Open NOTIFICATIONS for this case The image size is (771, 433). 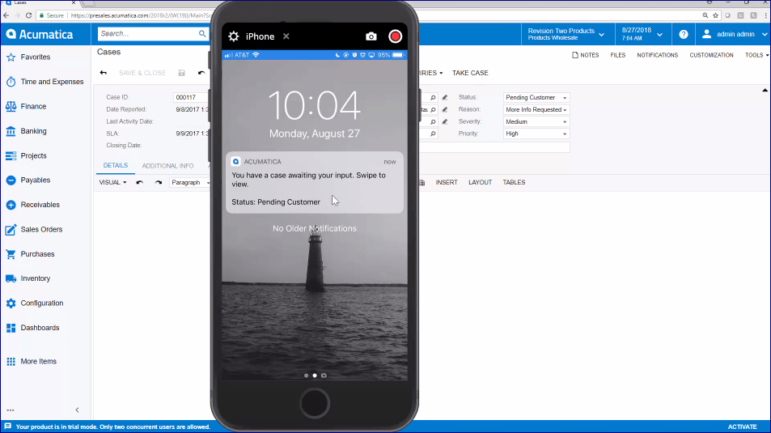click(x=658, y=55)
